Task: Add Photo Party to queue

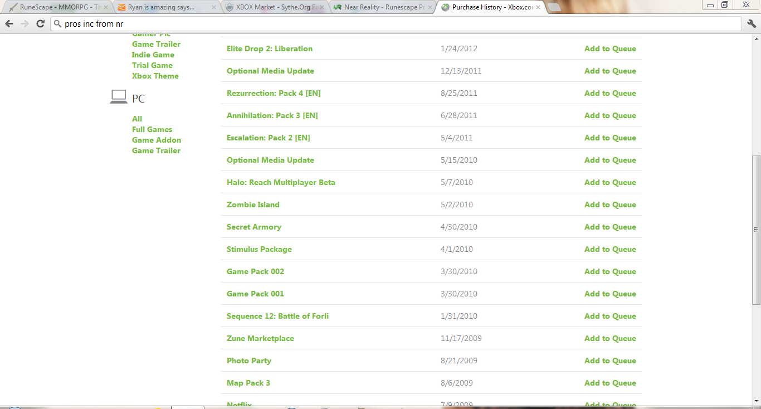Action: pos(610,361)
